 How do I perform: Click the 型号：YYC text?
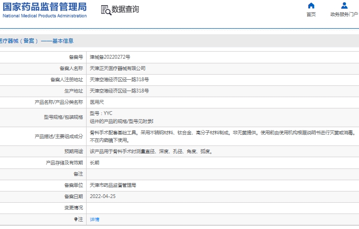(x=101, y=113)
